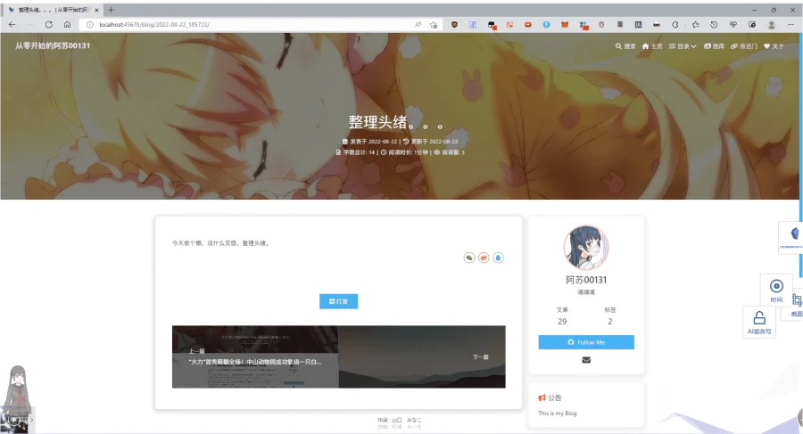
Task: Open the favorites list toolbar icon
Action: [x=695, y=25]
